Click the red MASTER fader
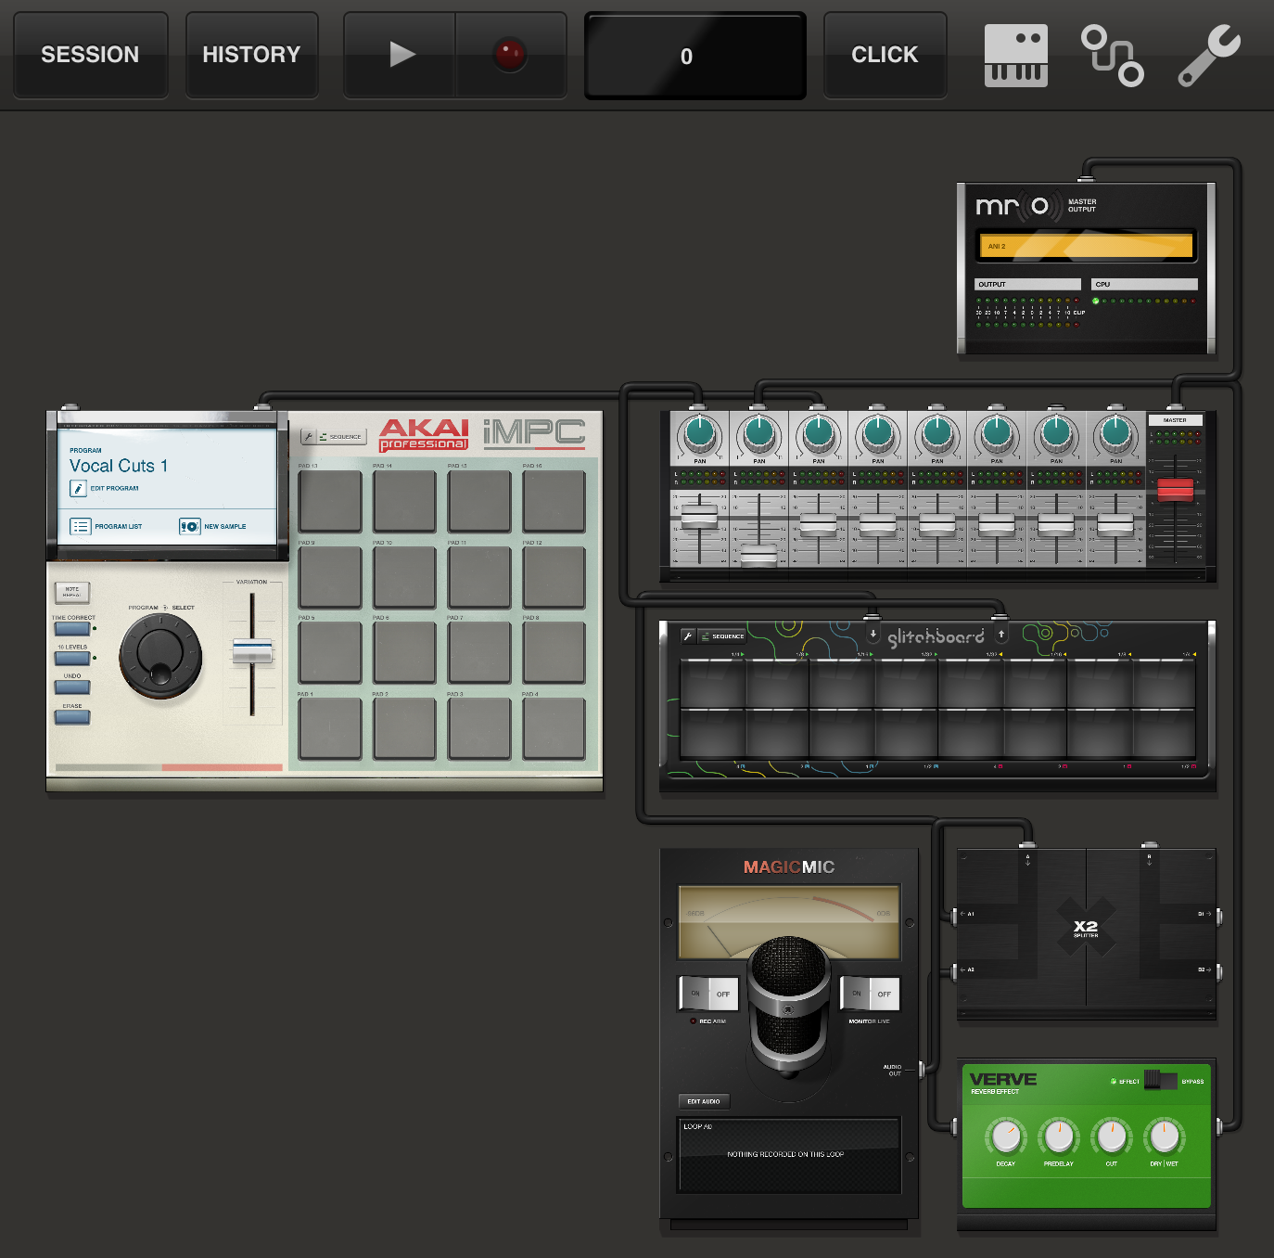Screen dimensions: 1274x1258 (1175, 489)
